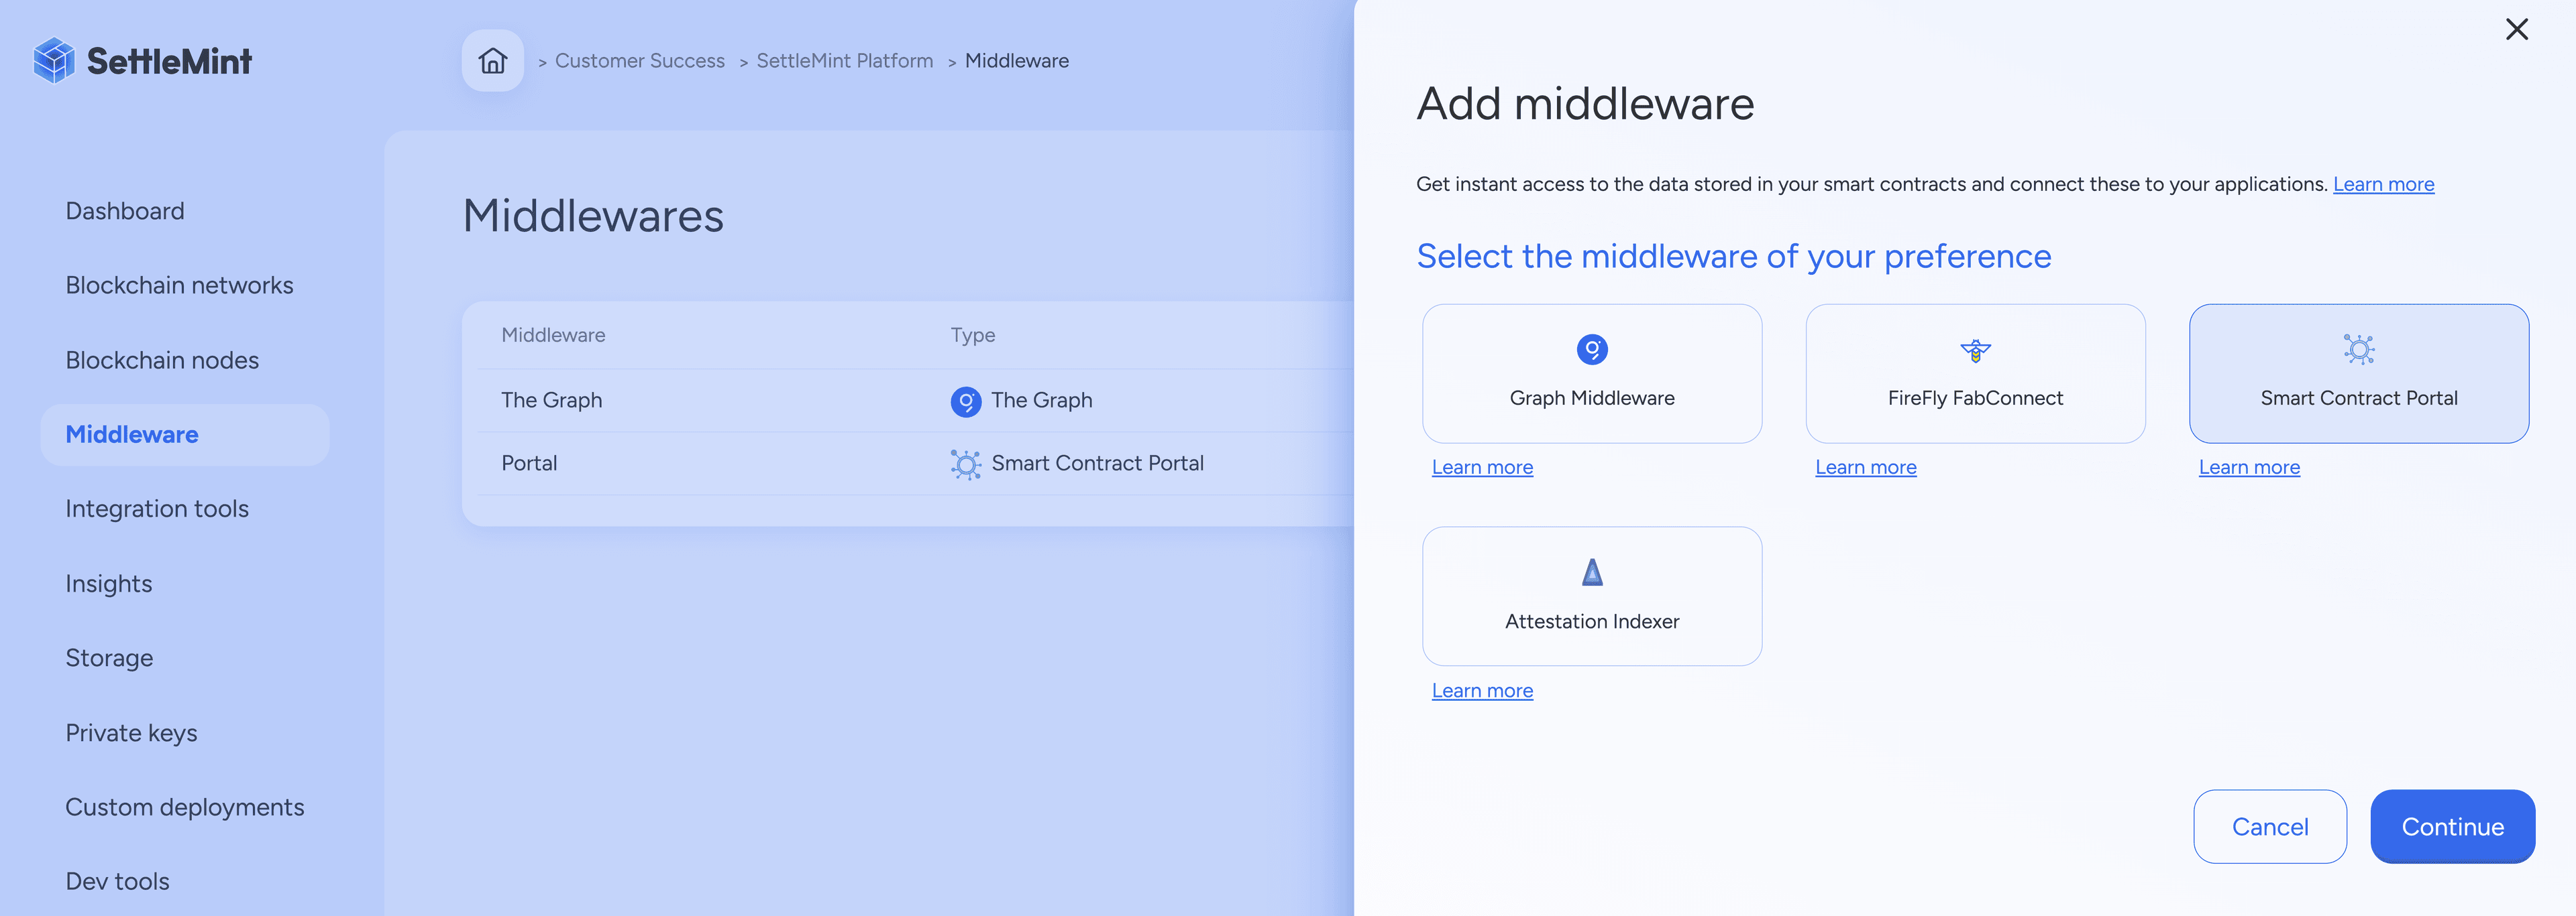Screen dimensions: 2576x916
Task: Click Customer Success breadcrumb
Action: (640, 61)
